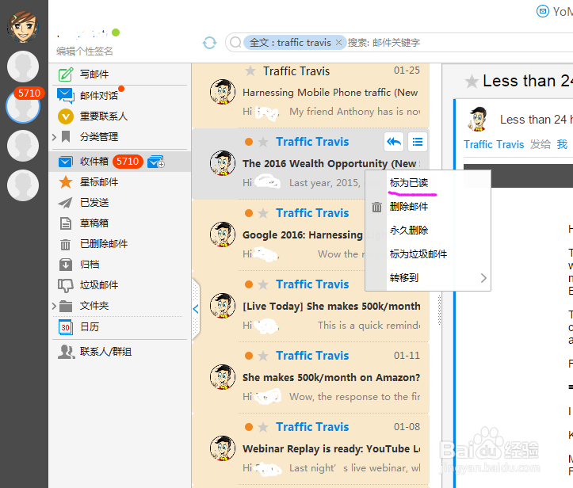The height and width of the screenshot is (488, 573).
Task: Click the new-mail icon beside inbox count
Action: (x=156, y=162)
